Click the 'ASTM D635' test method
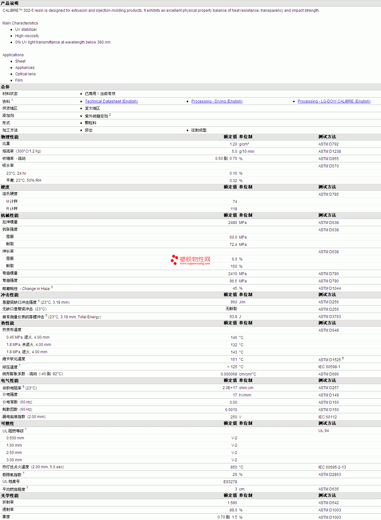 [x=329, y=489]
